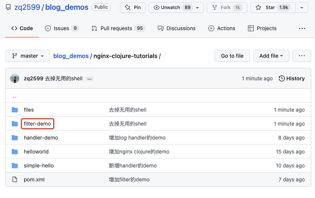Click the simple-hello folder icon

(15, 166)
